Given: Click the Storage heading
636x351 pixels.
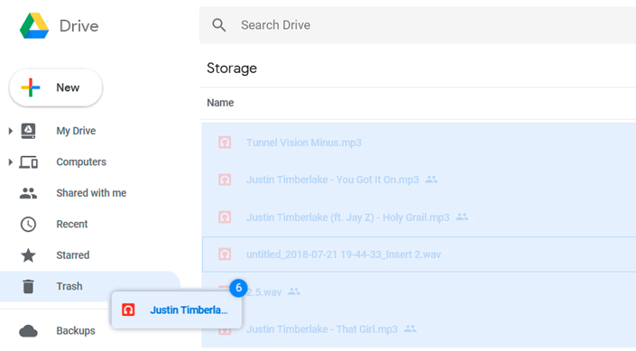Looking at the screenshot, I should (232, 69).
